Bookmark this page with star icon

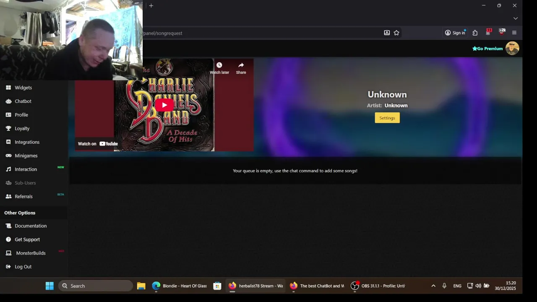pos(396,33)
